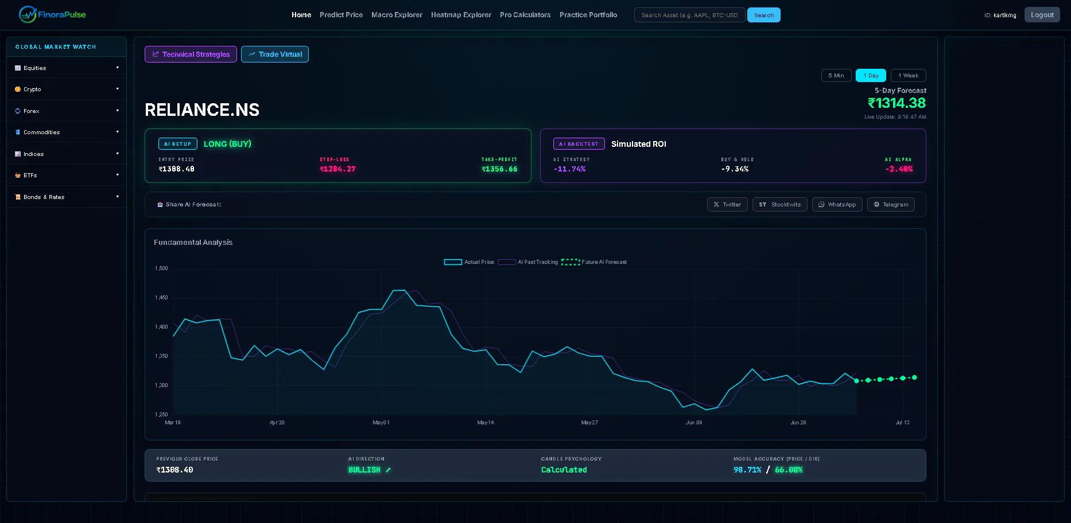Viewport: 1071px width, 523px height.
Task: Click the AI Alpha value -2.40%
Action: 899,169
